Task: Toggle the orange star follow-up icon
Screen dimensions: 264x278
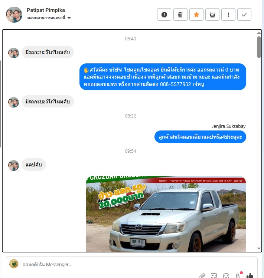Action: coord(196,14)
